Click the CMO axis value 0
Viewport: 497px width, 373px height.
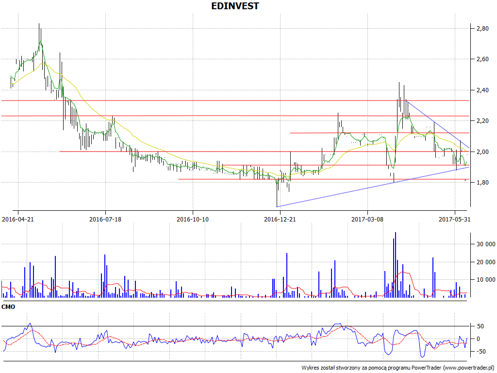coord(479,339)
